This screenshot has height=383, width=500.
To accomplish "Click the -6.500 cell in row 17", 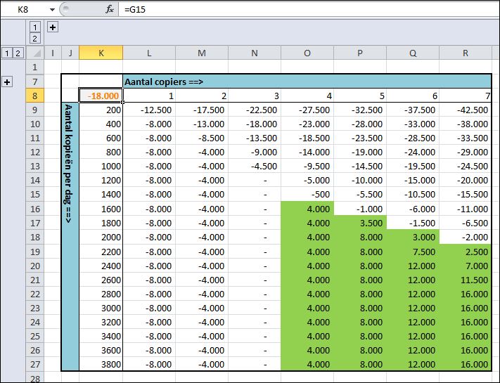I will 466,223.
